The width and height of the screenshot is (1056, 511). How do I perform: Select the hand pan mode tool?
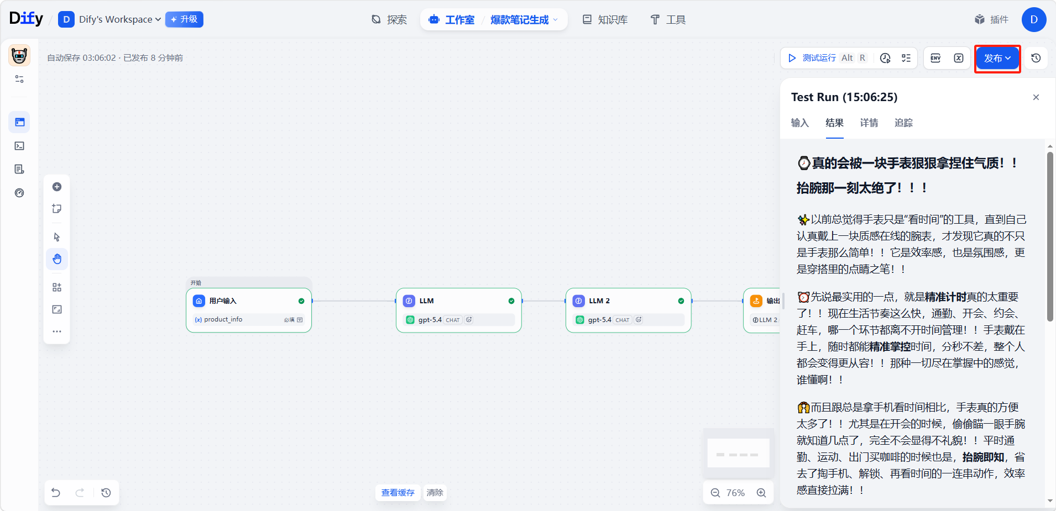(x=57, y=259)
